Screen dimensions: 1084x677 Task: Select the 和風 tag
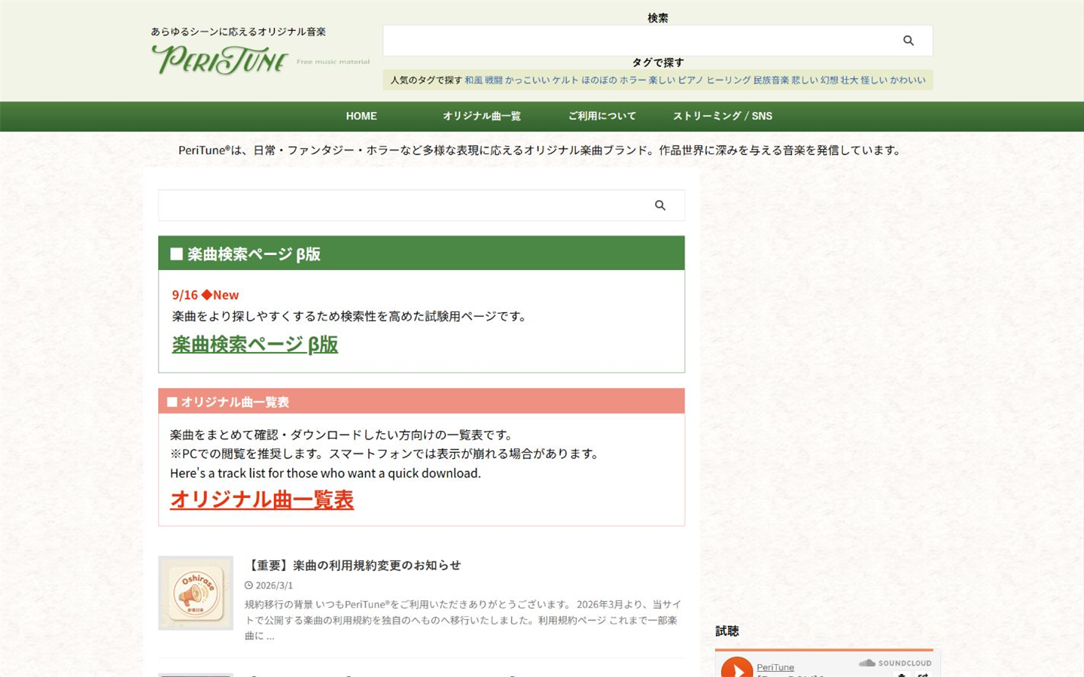point(473,80)
